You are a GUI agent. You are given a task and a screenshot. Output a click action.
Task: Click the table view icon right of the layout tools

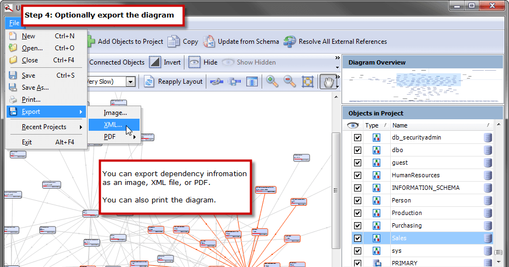252,82
